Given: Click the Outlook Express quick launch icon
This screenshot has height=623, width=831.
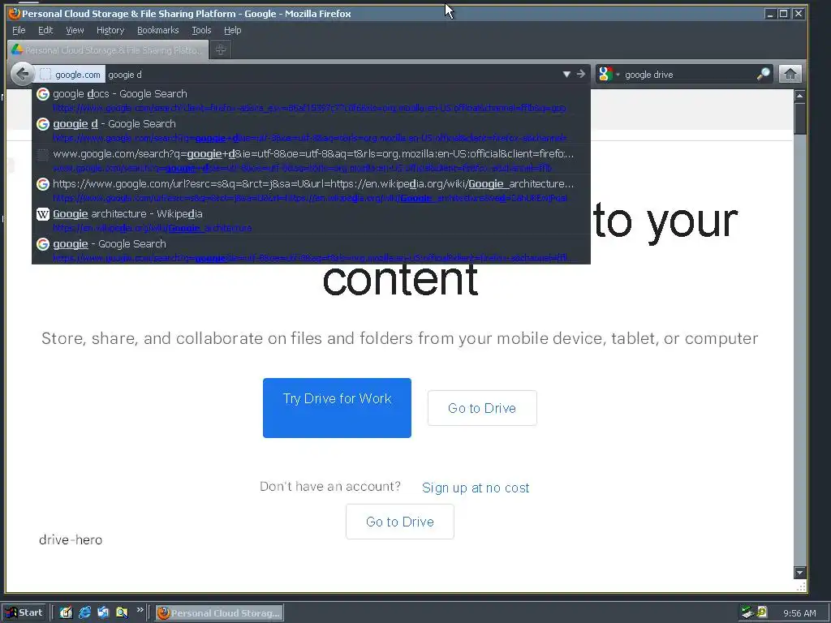Looking at the screenshot, I should point(103,612).
